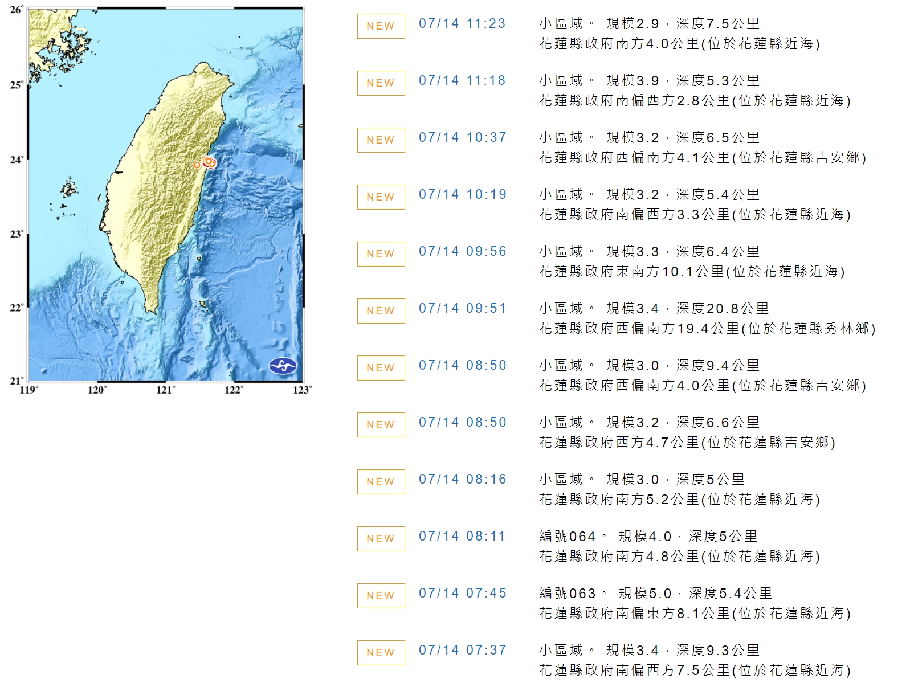Select text 規模2.9,深度7.5公里
The width and height of the screenshot is (914, 687).
pyautogui.click(x=683, y=24)
